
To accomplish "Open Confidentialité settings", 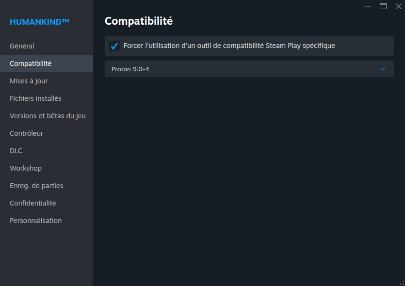I will [47, 203].
